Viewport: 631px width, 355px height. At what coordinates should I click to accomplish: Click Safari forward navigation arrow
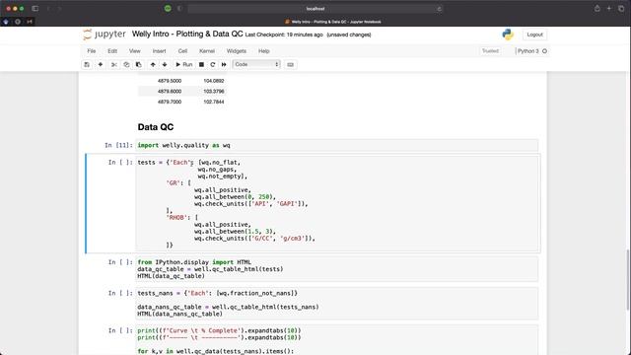(59, 9)
